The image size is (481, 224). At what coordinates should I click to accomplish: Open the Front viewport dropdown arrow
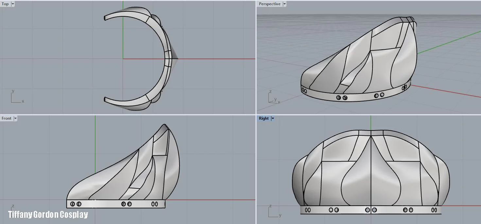click(x=15, y=118)
